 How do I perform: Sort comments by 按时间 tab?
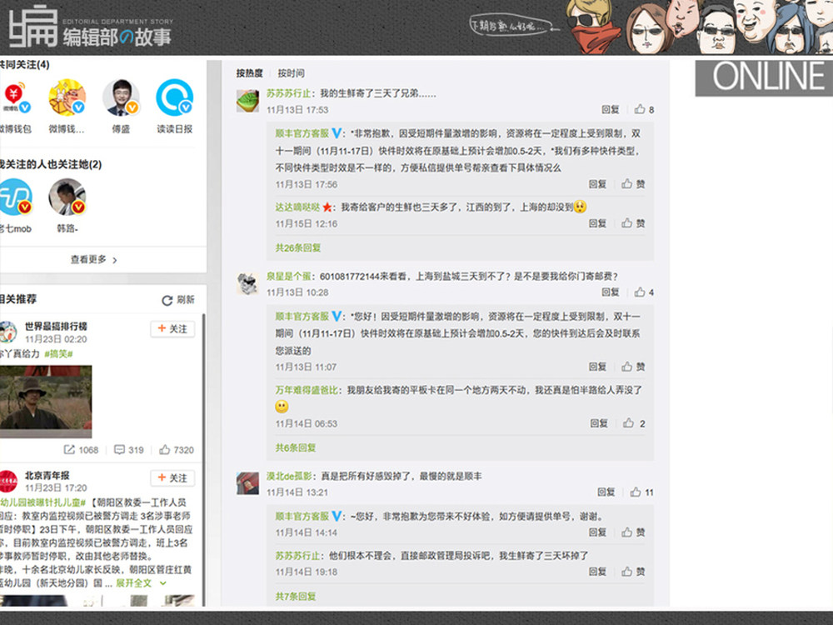click(x=291, y=73)
